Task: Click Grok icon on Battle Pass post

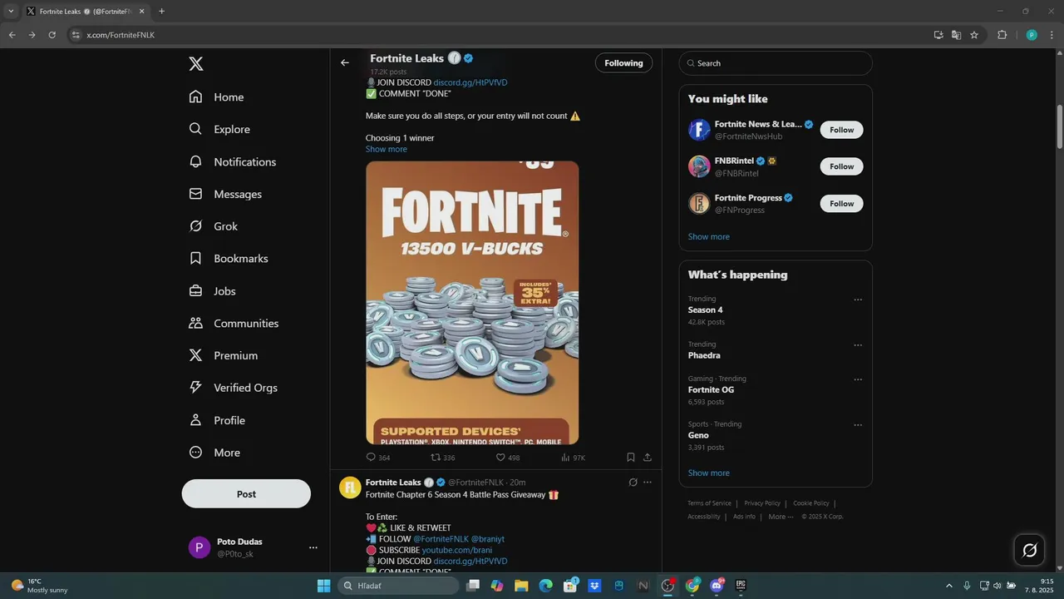Action: coord(633,483)
